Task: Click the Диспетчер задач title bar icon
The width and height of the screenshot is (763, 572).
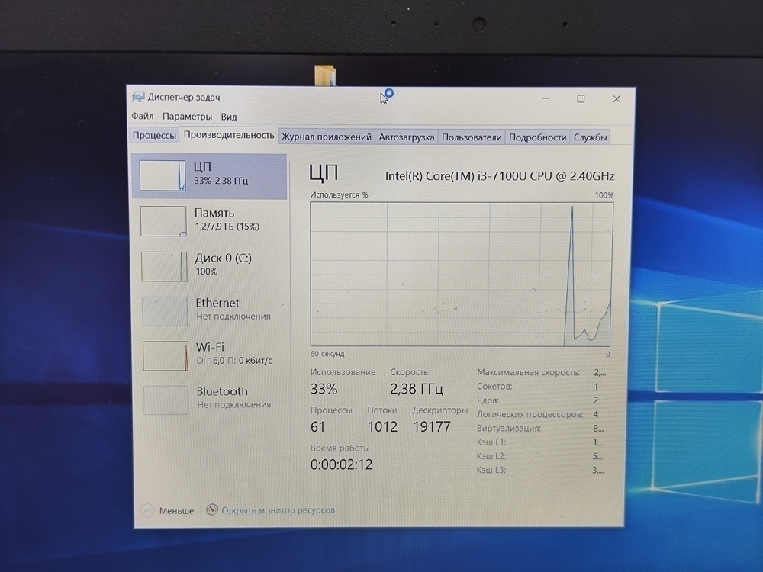Action: click(138, 98)
